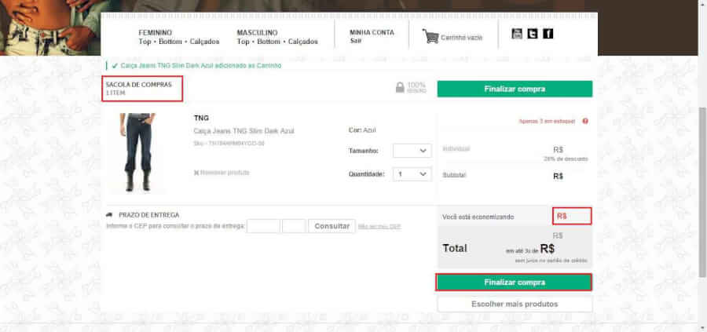Screen dimensions: 707x332
Task: Click Não sei meu CEP link
Action: (x=379, y=227)
